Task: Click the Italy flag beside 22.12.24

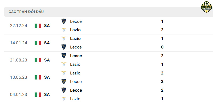Action: 38,26
